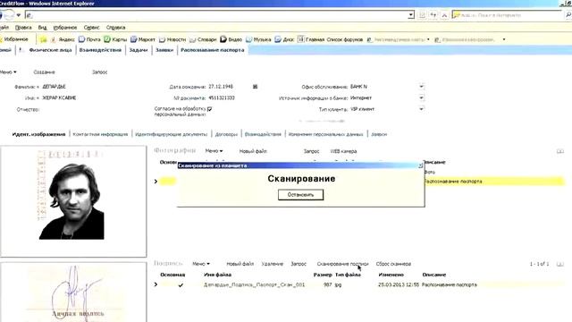Open the Фотографии Меню dropdown
Image resolution: width=572 pixels, height=322 pixels.
pyautogui.click(x=214, y=151)
